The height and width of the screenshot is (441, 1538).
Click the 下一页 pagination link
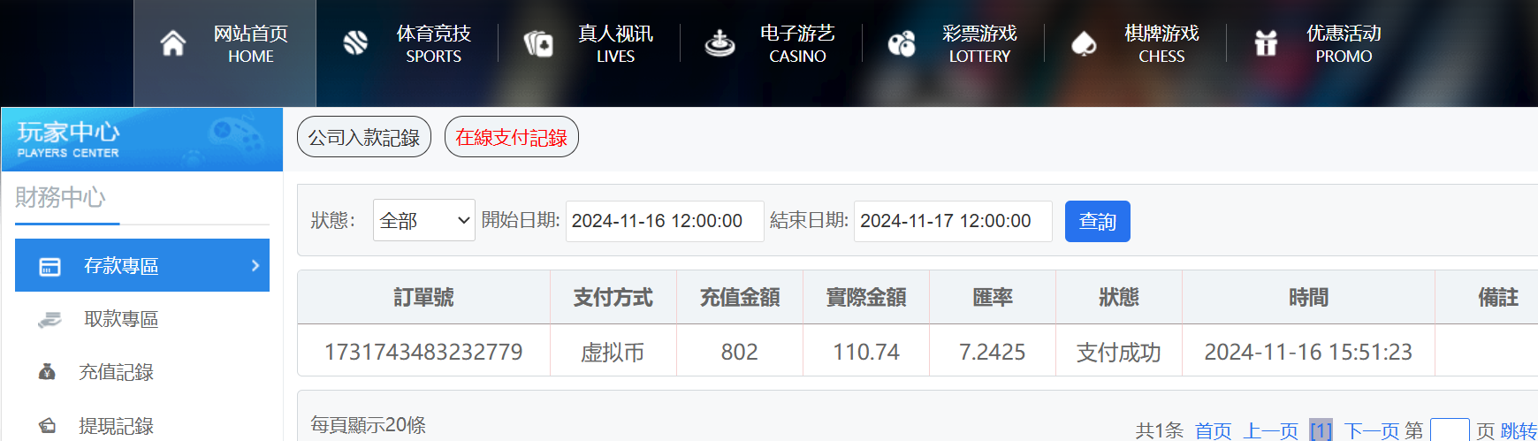coord(1372,430)
